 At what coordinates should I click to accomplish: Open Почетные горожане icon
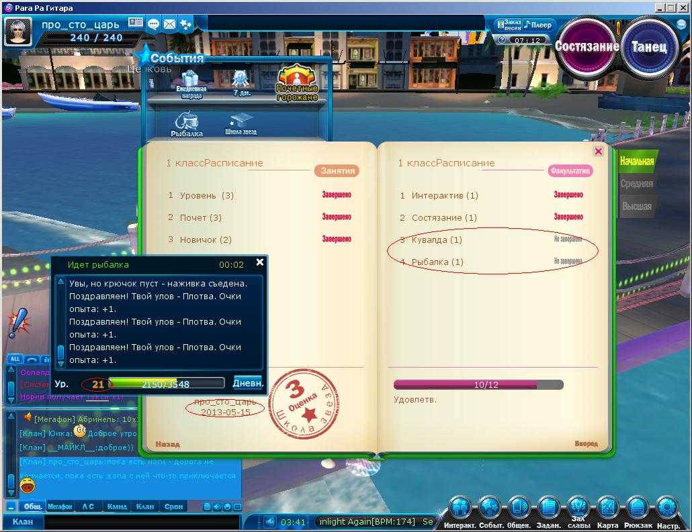(297, 83)
